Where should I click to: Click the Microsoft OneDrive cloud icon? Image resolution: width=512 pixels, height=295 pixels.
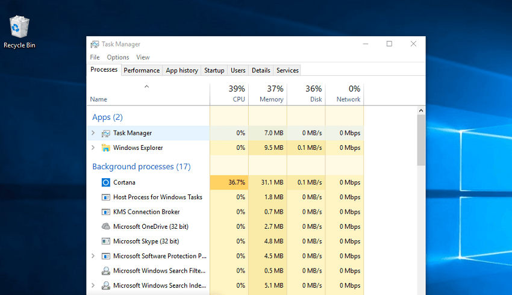point(106,226)
